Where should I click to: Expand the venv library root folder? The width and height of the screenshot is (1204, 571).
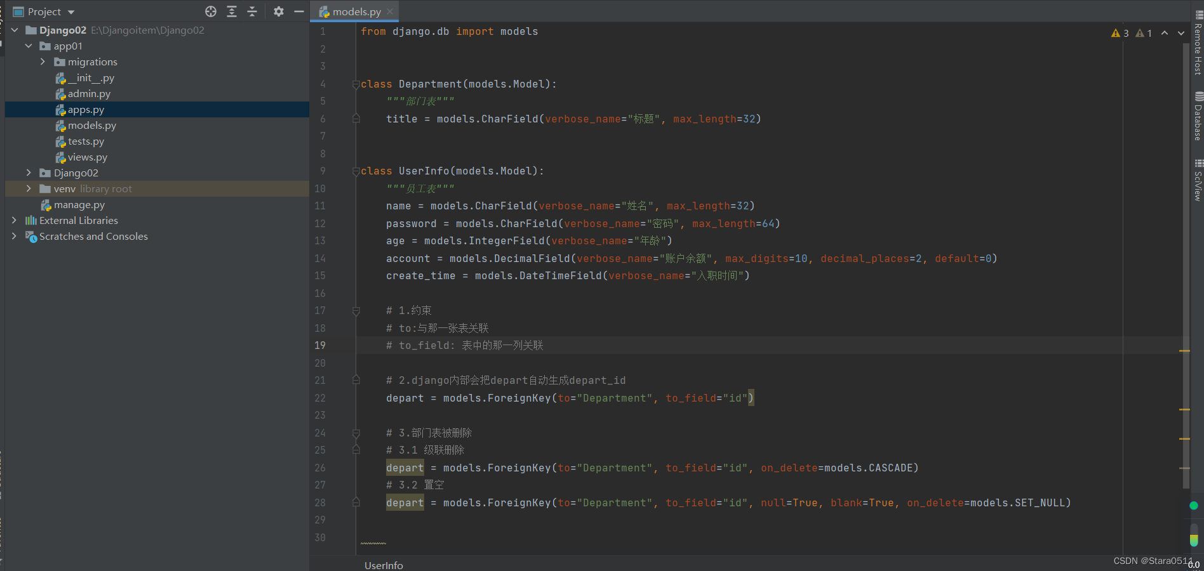tap(29, 188)
